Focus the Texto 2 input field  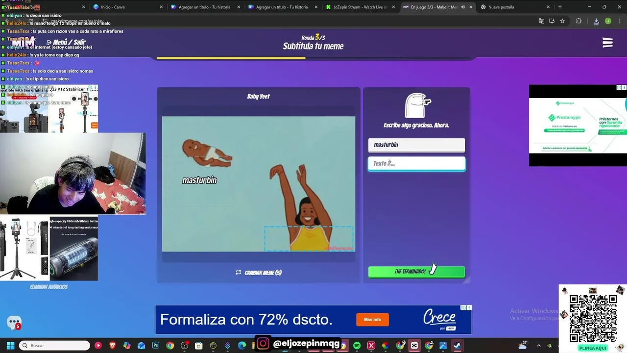tap(416, 163)
